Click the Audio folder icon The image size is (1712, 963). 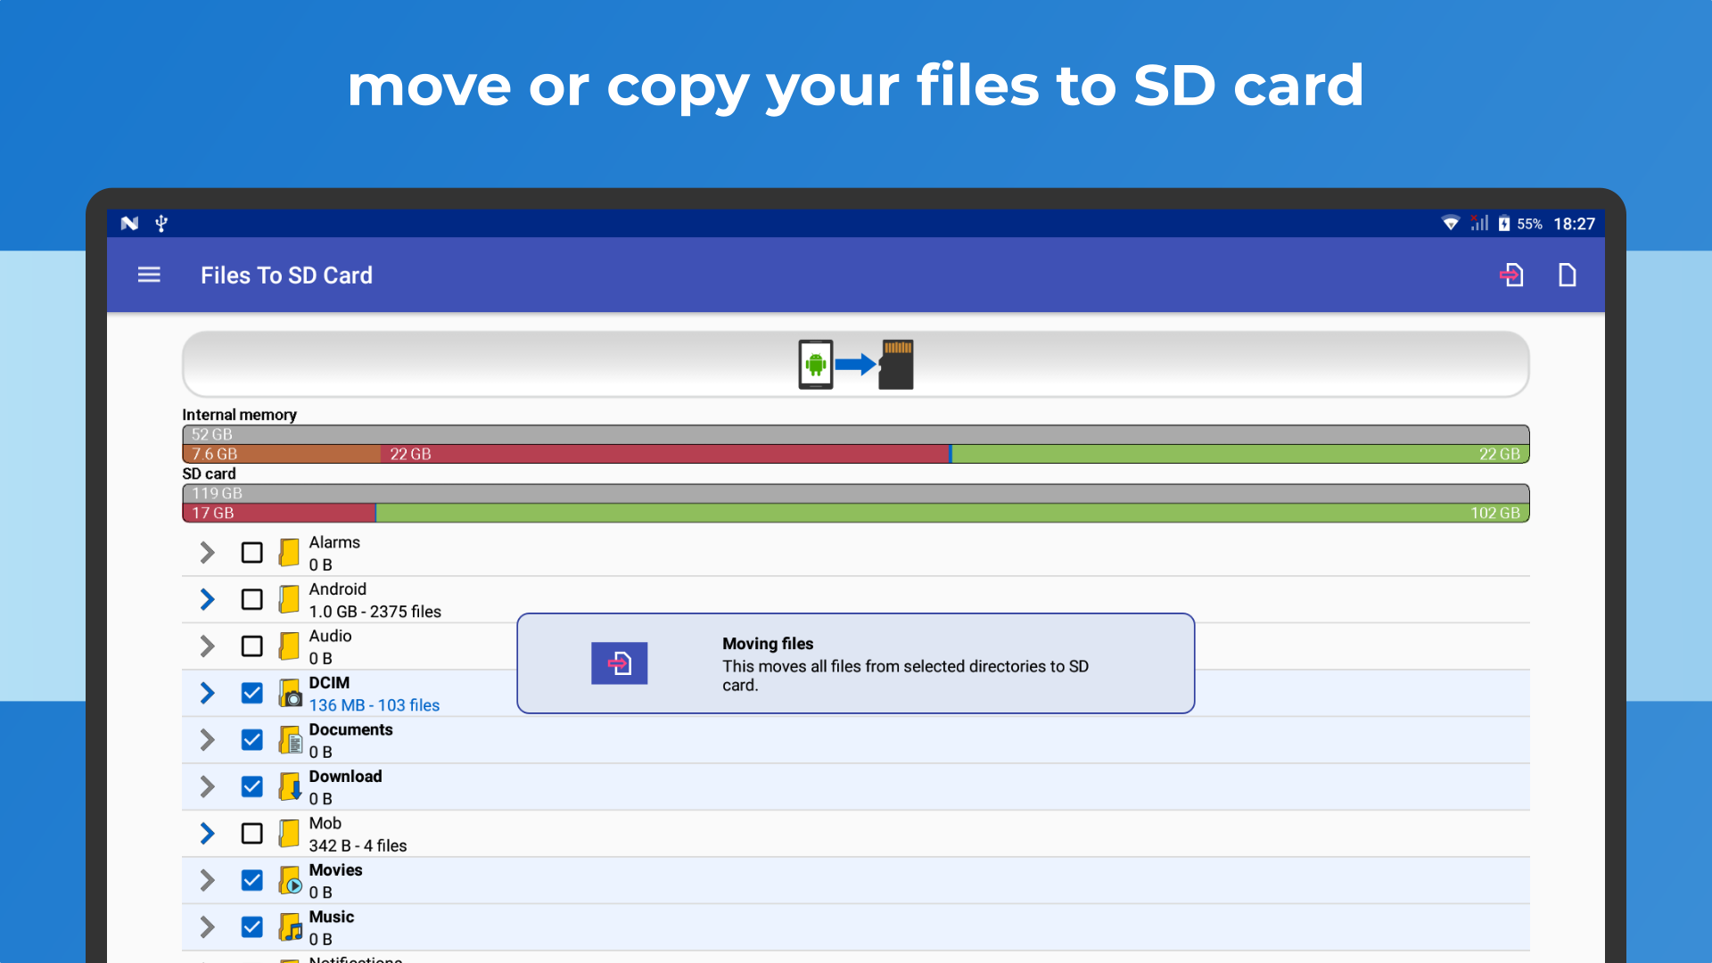(x=289, y=646)
